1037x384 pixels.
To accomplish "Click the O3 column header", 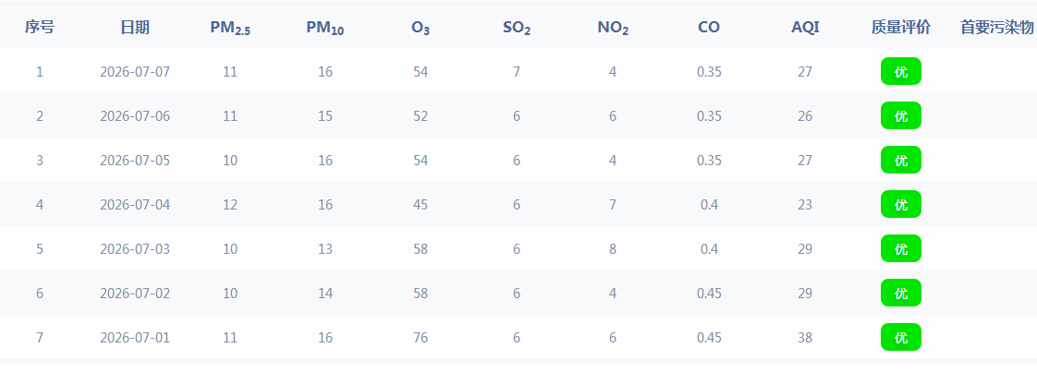I will tap(421, 28).
